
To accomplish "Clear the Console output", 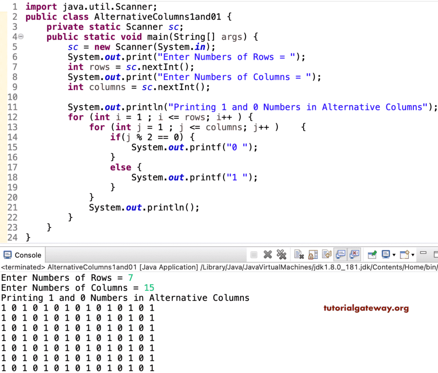I will click(299, 254).
